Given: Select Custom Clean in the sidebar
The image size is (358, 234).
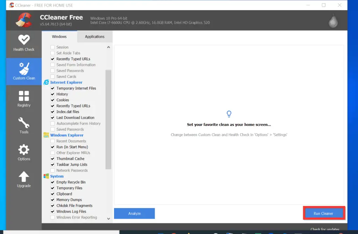Looking at the screenshot, I should pyautogui.click(x=23, y=71).
